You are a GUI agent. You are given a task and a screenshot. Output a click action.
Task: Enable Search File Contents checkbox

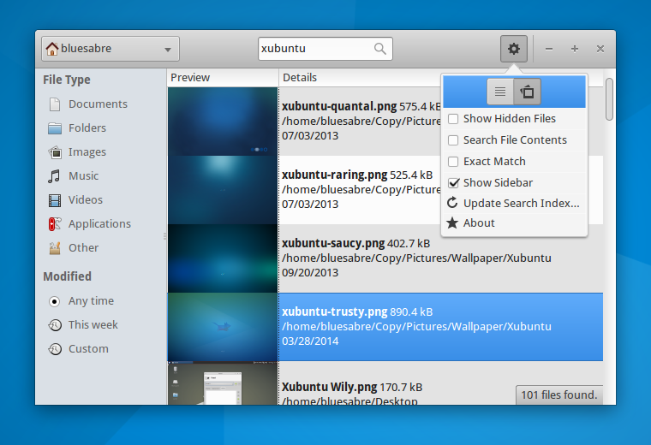453,140
